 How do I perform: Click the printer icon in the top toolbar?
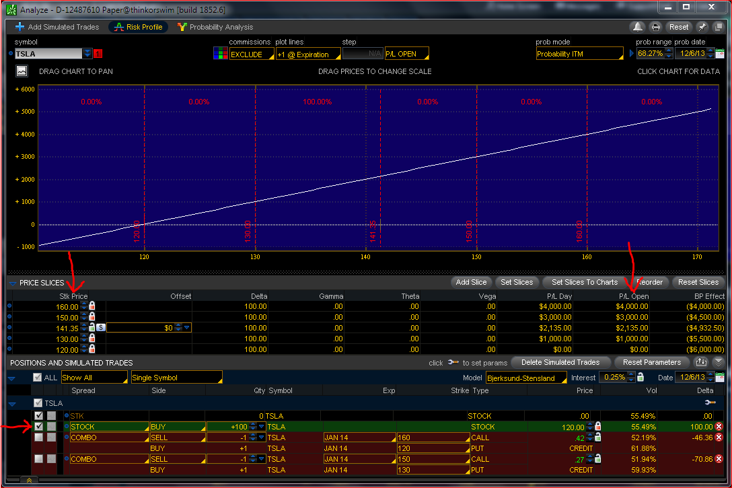click(x=657, y=27)
